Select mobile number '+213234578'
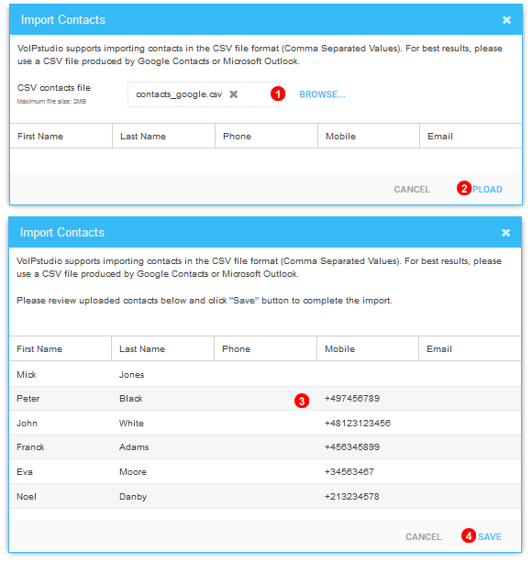The image size is (532, 562). tap(351, 496)
